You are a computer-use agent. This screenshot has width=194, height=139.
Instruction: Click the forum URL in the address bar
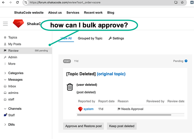65,2
